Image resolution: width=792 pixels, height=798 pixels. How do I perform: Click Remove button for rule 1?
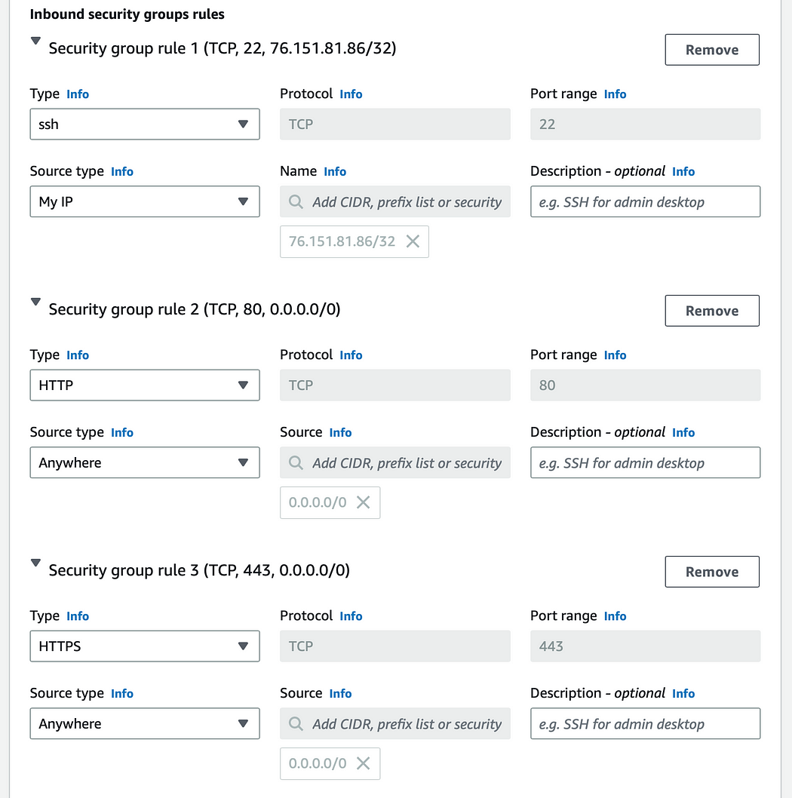coord(711,50)
